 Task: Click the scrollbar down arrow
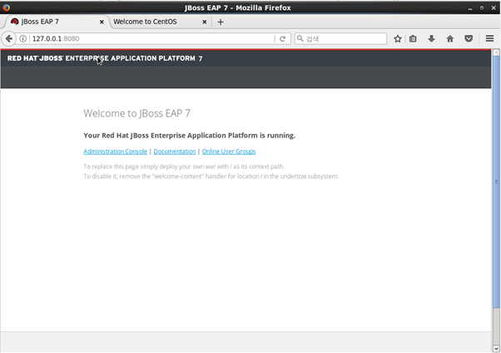(496, 348)
